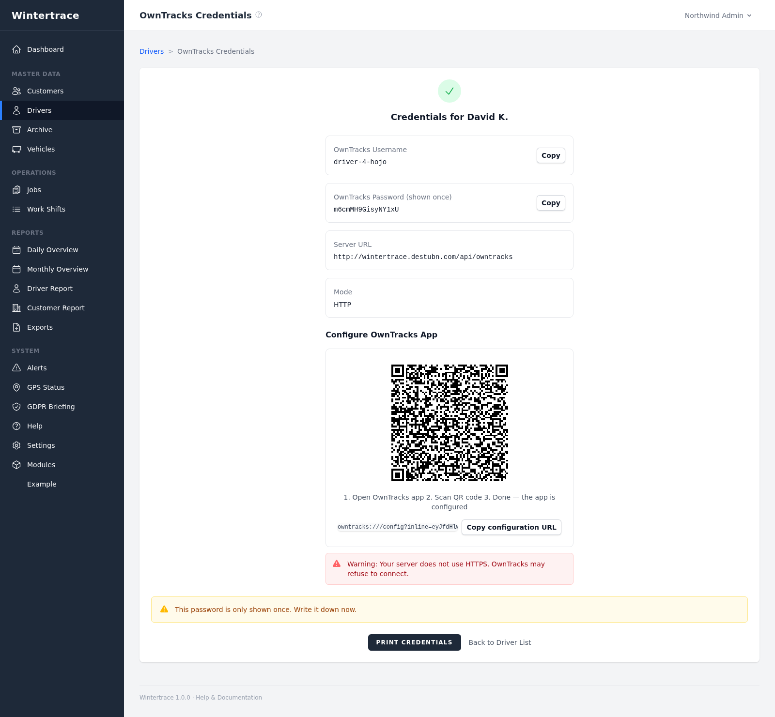The height and width of the screenshot is (717, 775).
Task: Click the Vehicles truck icon
Action: (16, 149)
